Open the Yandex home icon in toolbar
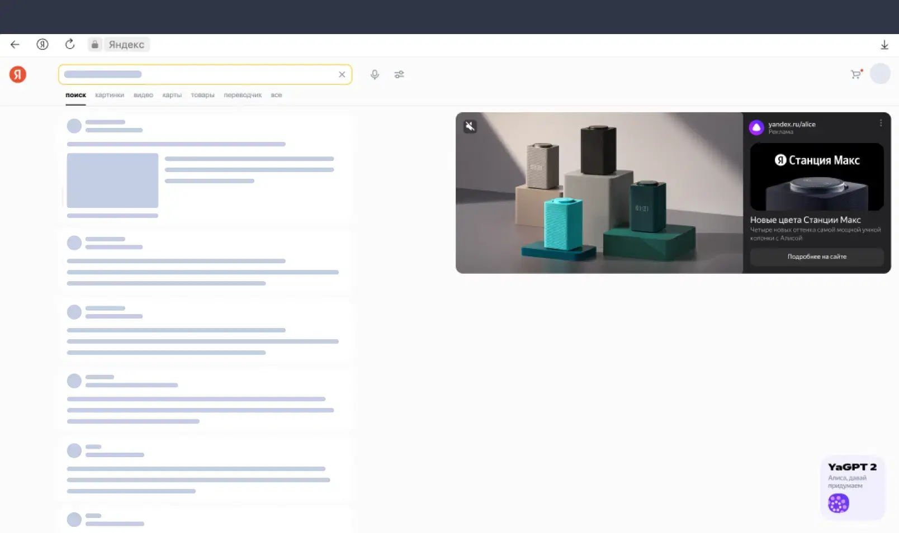 [x=42, y=45]
